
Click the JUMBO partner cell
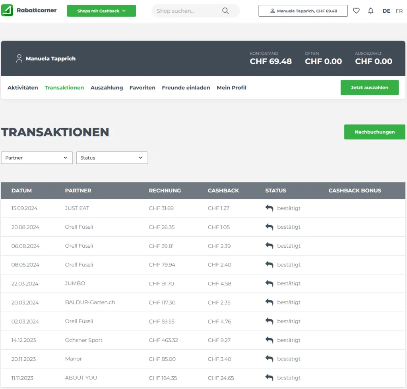coord(75,283)
